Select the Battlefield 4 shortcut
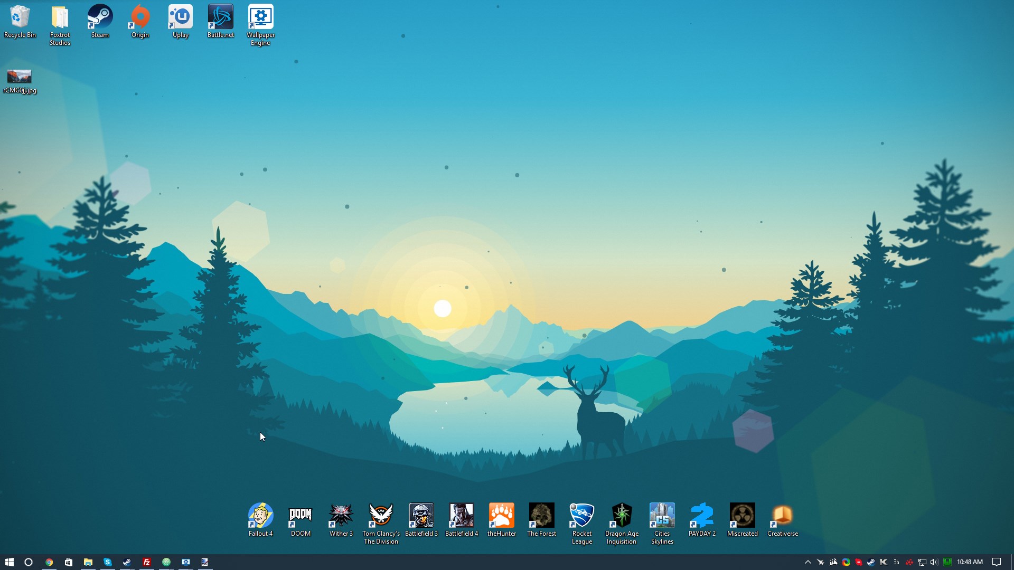The height and width of the screenshot is (570, 1014). coord(461,520)
